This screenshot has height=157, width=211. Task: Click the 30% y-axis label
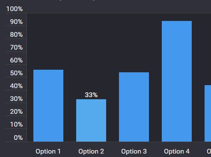16,99
